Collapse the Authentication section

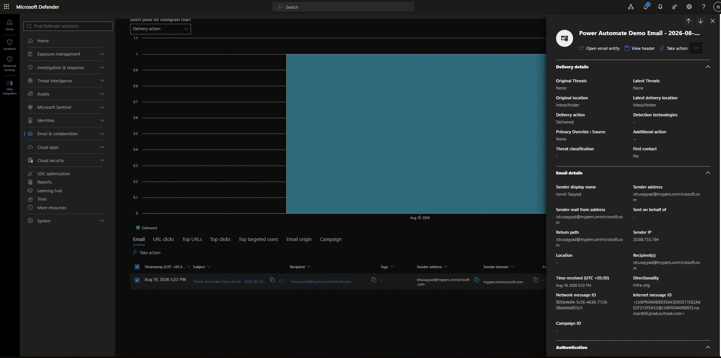(708, 347)
